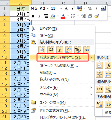This screenshot has width=111, height=120.
Task: Paste values 123 under 貼り付けのオプション
Action: coord(51,49)
